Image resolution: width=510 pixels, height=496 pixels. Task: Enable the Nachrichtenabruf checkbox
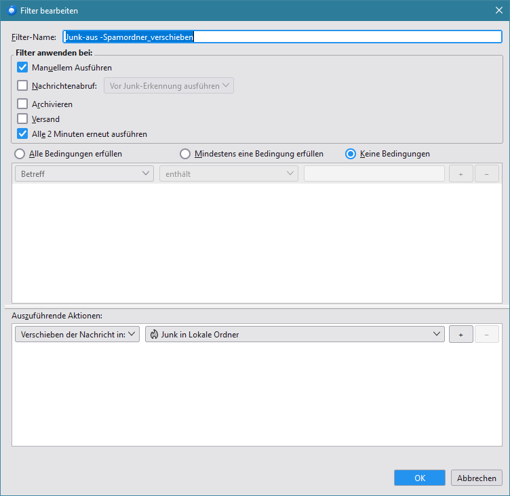click(22, 86)
